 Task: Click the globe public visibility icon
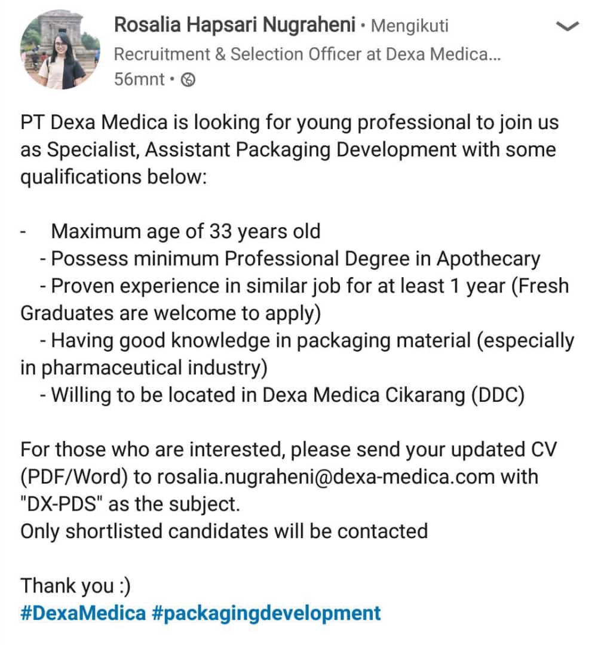(x=188, y=79)
